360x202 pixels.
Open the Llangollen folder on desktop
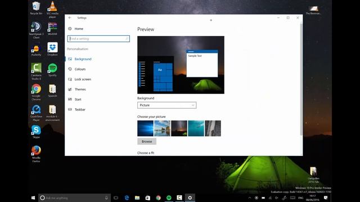tap(313, 175)
